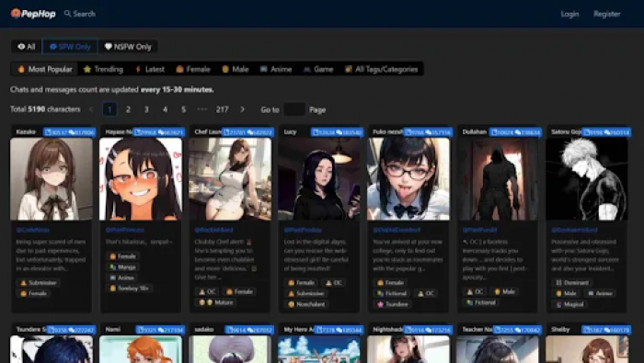Screen dimensions: 644x363
Task: Click chat stats badge on Dullahan card
Action: (515, 132)
